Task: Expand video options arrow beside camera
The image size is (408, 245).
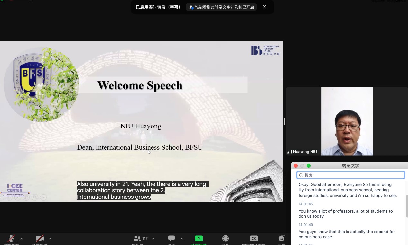Action: (50, 239)
